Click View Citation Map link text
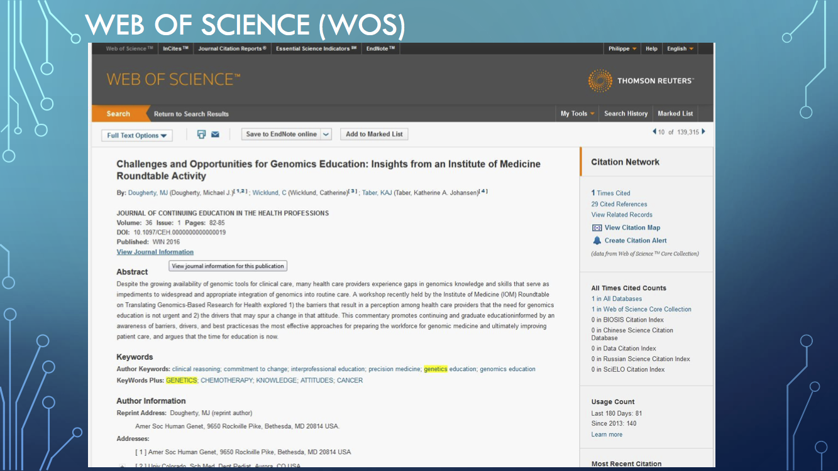The image size is (838, 471). pyautogui.click(x=632, y=228)
